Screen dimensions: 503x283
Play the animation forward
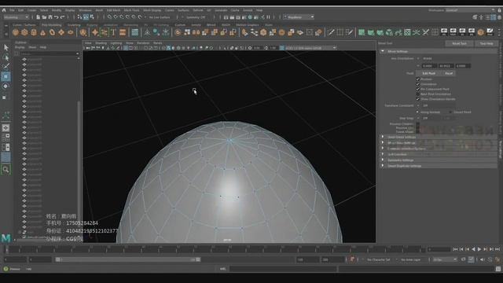point(479,249)
